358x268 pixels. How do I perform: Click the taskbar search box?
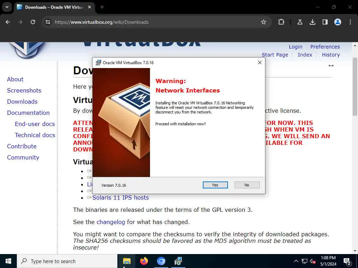[x=67, y=261]
